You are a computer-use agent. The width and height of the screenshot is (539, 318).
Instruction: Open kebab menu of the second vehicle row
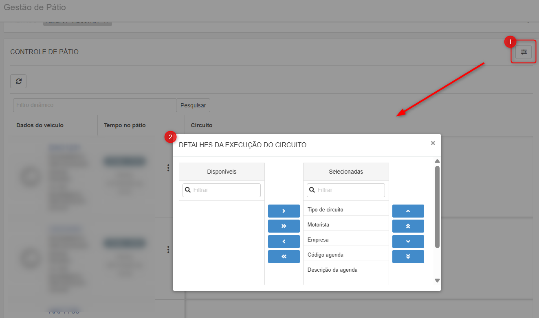point(168,249)
